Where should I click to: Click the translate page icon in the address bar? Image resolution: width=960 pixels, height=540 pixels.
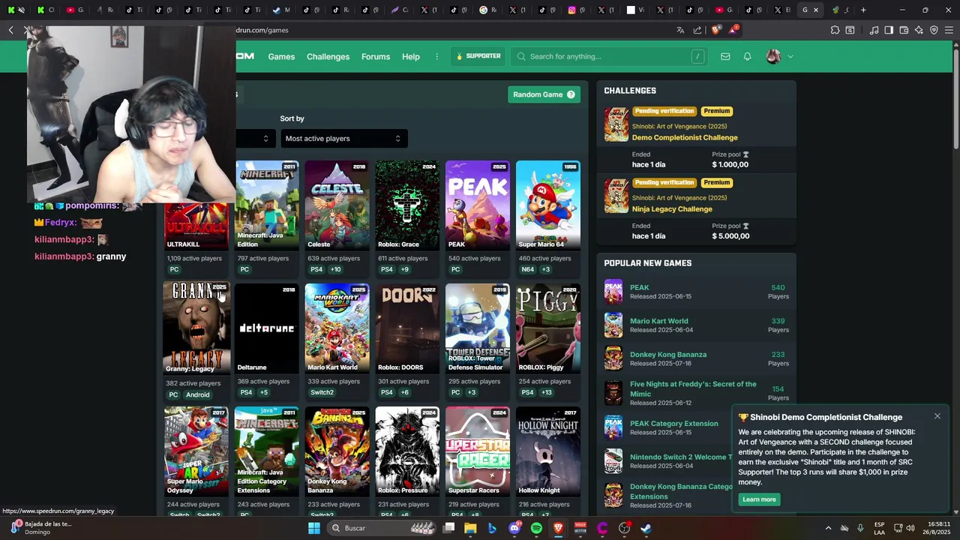680,30
